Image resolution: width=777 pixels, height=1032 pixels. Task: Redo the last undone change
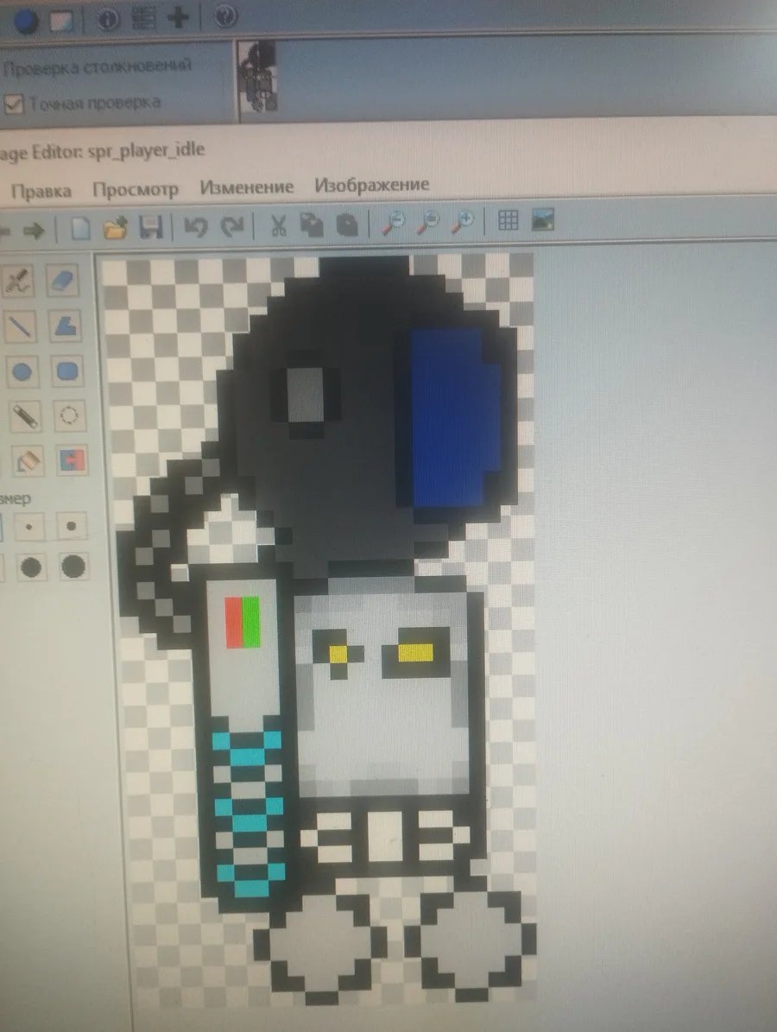[x=231, y=226]
